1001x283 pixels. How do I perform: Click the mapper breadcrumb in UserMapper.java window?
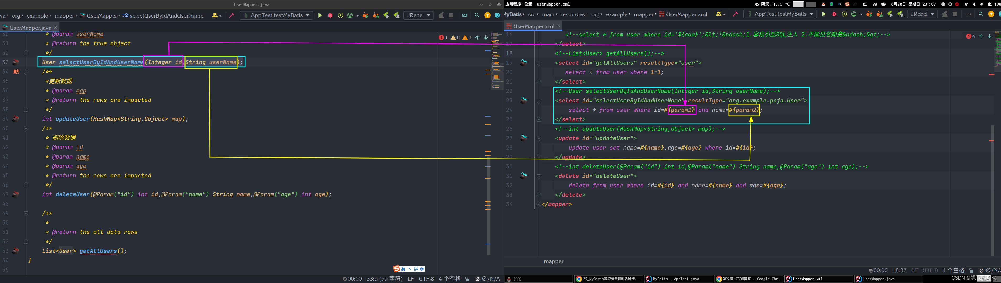pyautogui.click(x=64, y=15)
